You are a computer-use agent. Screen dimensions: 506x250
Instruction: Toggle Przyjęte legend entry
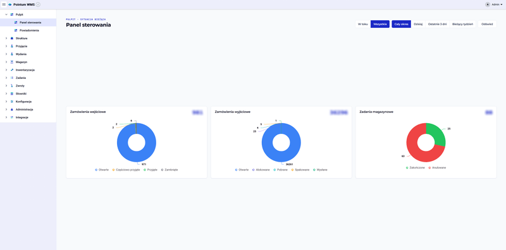click(x=151, y=170)
